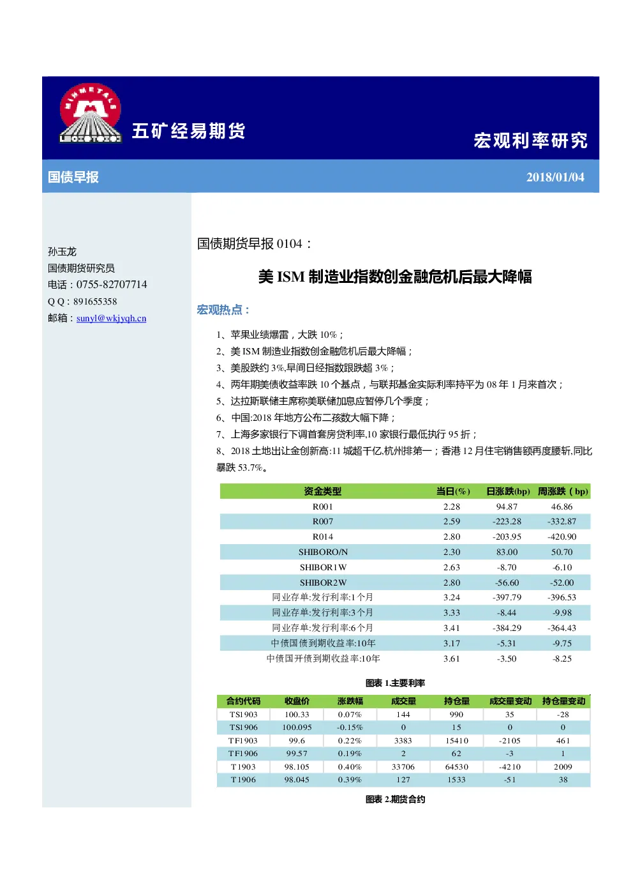Select item 7 about 上海多家银行下调房贷利率
This screenshot has width=633, height=896.
346,434
